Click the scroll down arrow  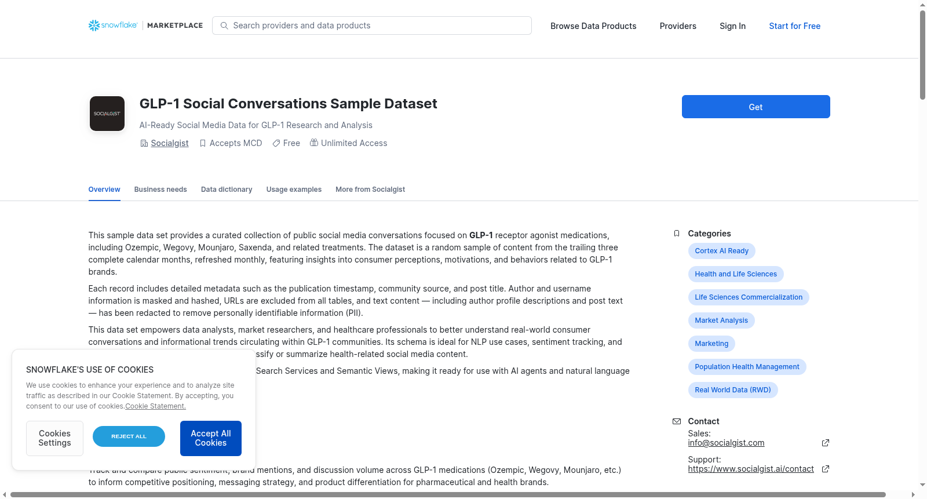point(922,485)
